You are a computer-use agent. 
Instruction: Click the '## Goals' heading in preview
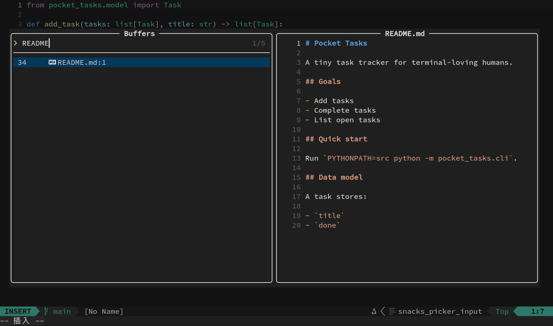pos(323,81)
